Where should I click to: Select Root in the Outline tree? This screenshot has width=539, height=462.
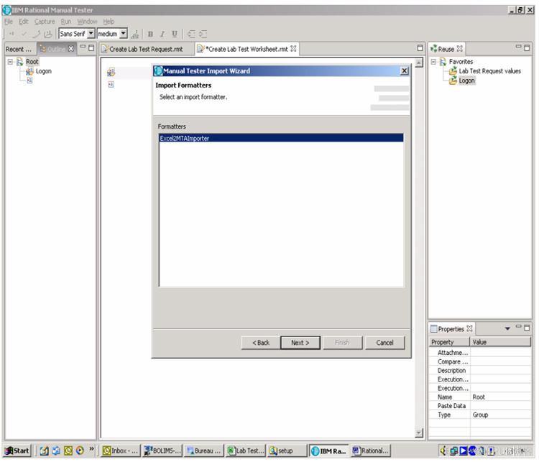[32, 62]
